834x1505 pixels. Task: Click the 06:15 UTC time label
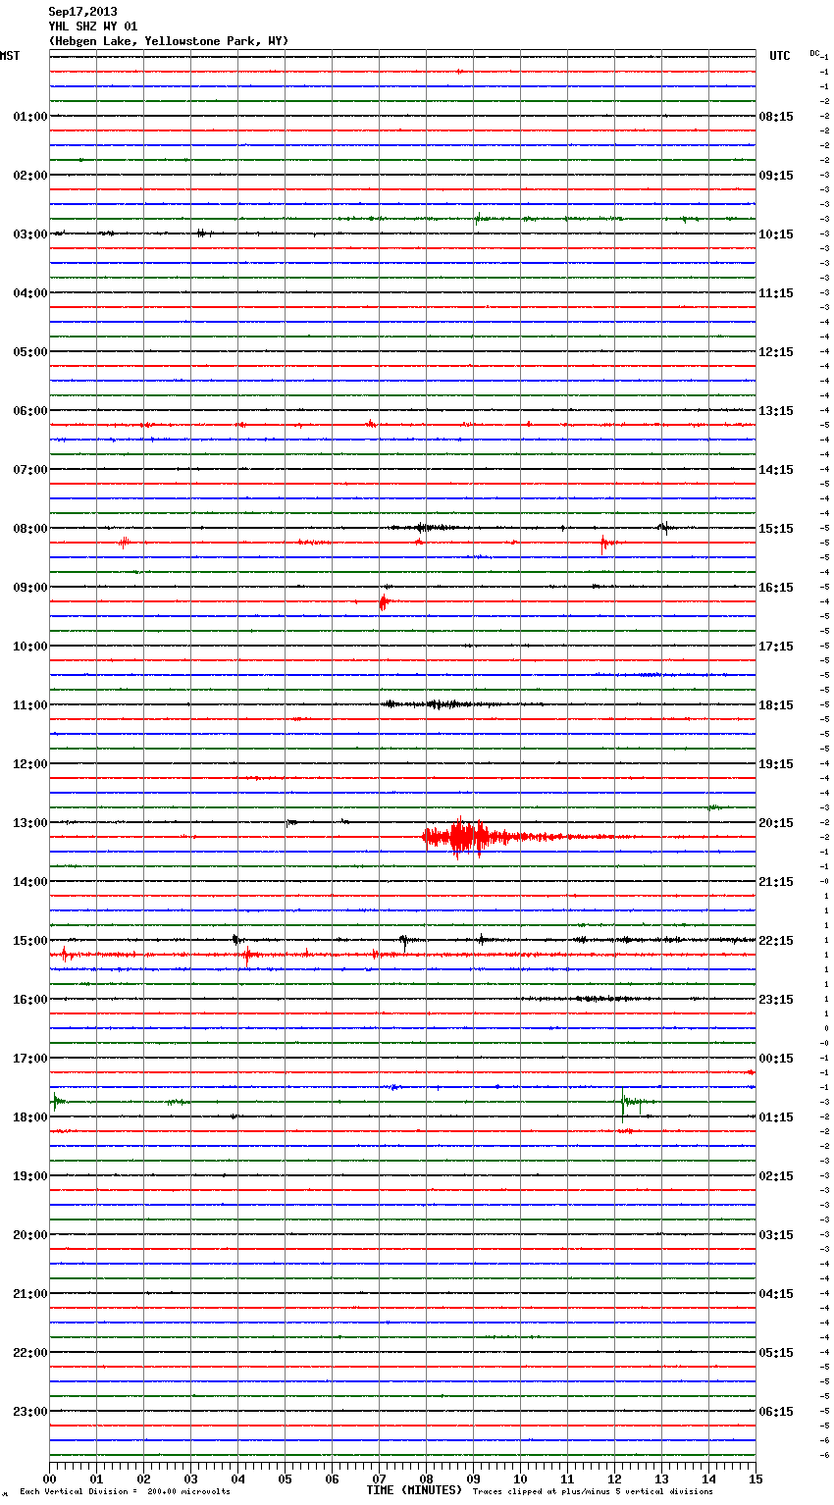pyautogui.click(x=776, y=1412)
